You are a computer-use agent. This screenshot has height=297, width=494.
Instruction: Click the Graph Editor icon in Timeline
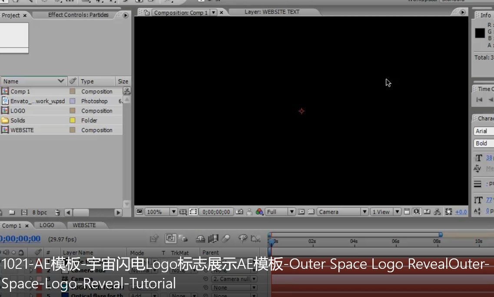[x=255, y=239]
